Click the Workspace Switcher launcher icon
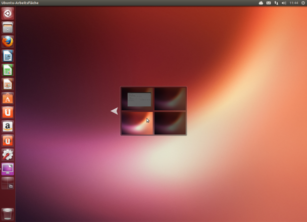 [7, 183]
